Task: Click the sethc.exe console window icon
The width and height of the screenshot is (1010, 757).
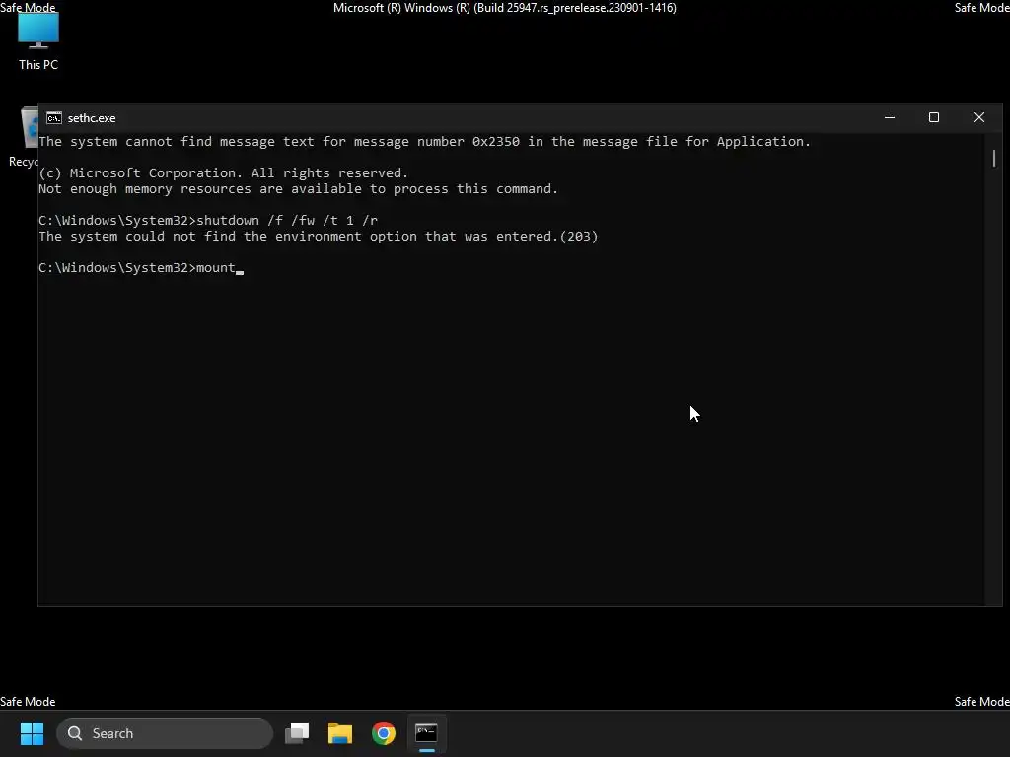Action: pos(54,118)
